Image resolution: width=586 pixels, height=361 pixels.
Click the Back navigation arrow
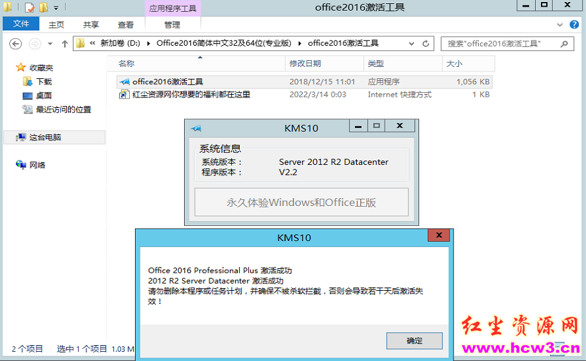click(15, 44)
